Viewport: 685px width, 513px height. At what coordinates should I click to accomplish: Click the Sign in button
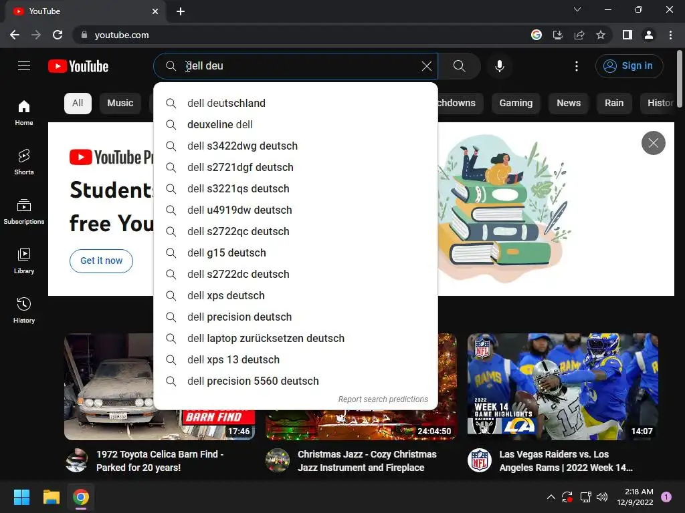click(x=629, y=66)
